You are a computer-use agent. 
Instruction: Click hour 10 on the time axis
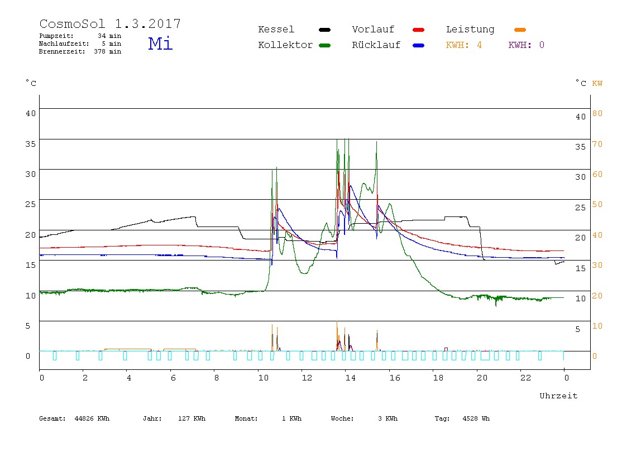coord(264,378)
